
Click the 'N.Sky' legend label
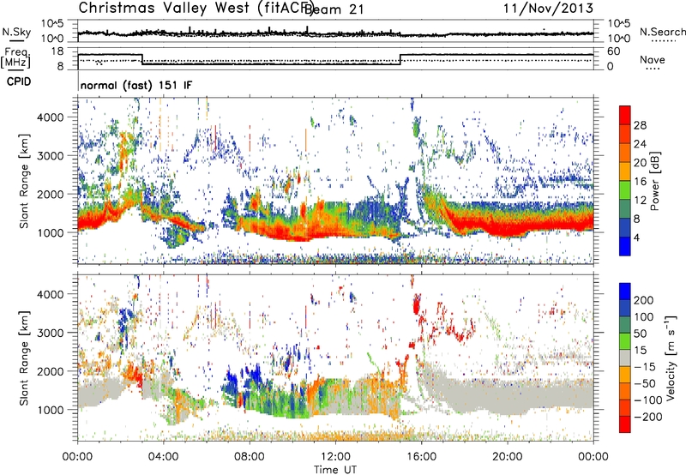(x=16, y=32)
